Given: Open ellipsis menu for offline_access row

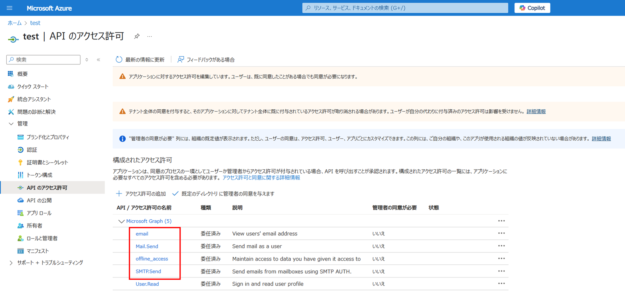Looking at the screenshot, I should coord(501,259).
